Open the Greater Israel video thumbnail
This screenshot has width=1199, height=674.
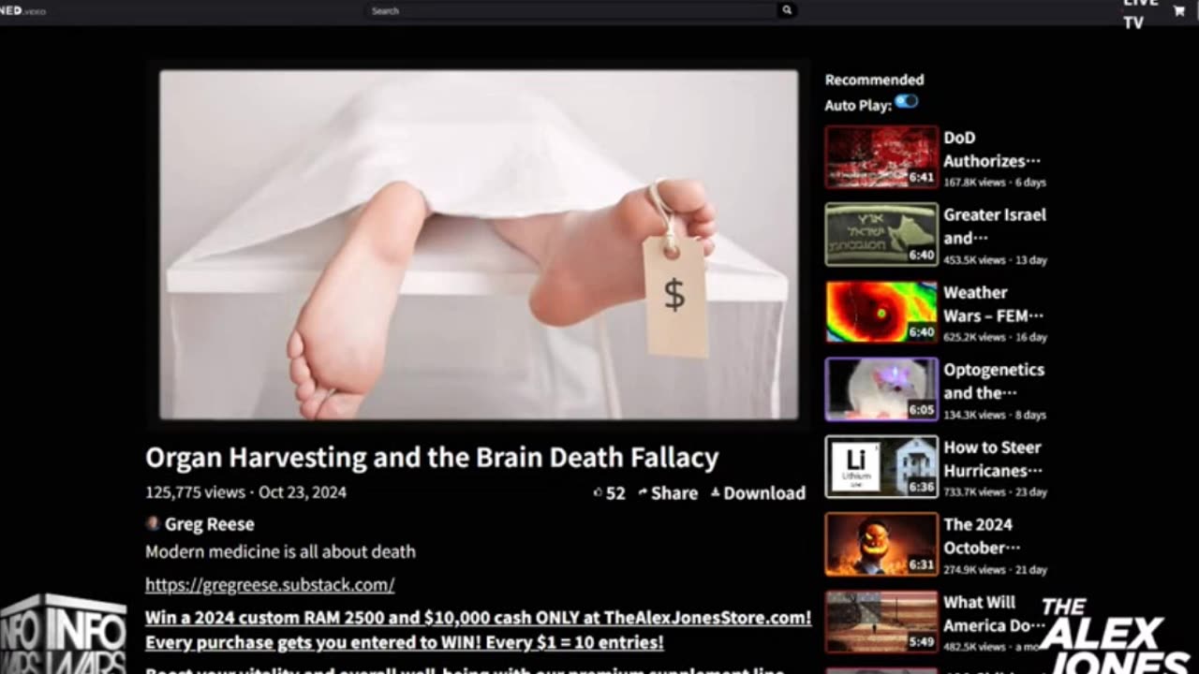pyautogui.click(x=881, y=235)
